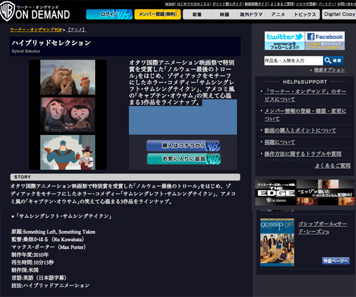Click the 原題:Something Left, Something Taken text
This screenshot has width=356, height=297.
click(x=53, y=232)
